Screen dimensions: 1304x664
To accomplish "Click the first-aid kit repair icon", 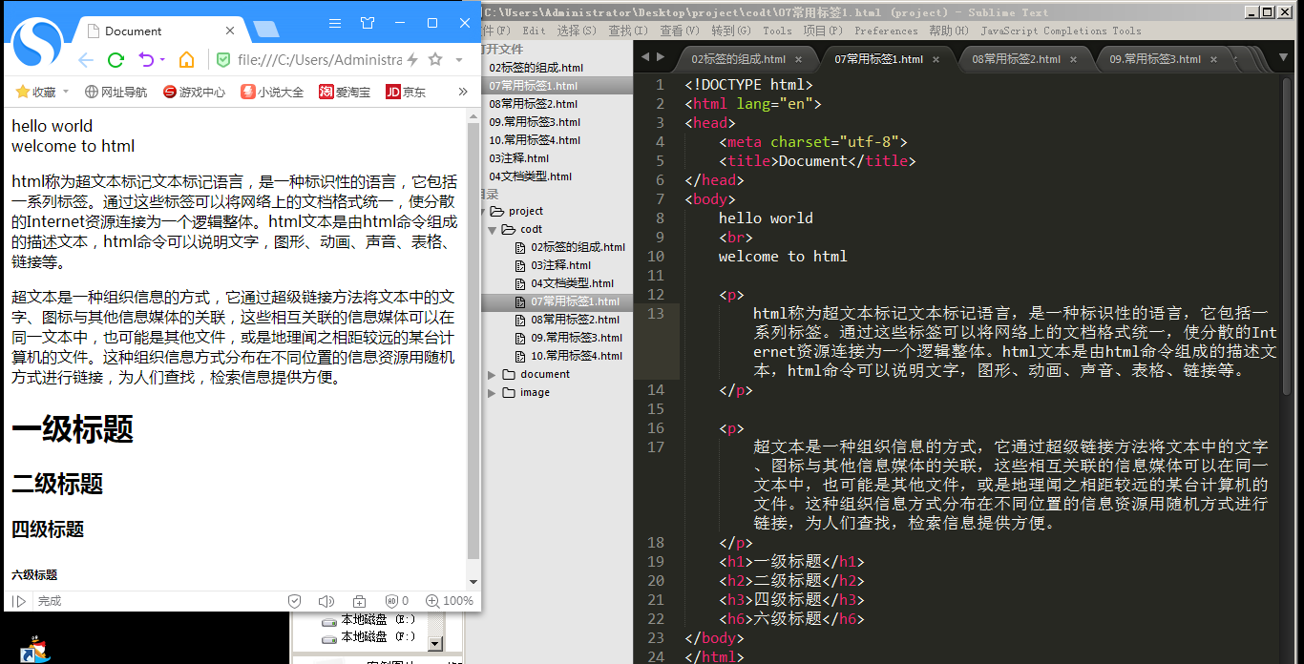I will click(359, 601).
